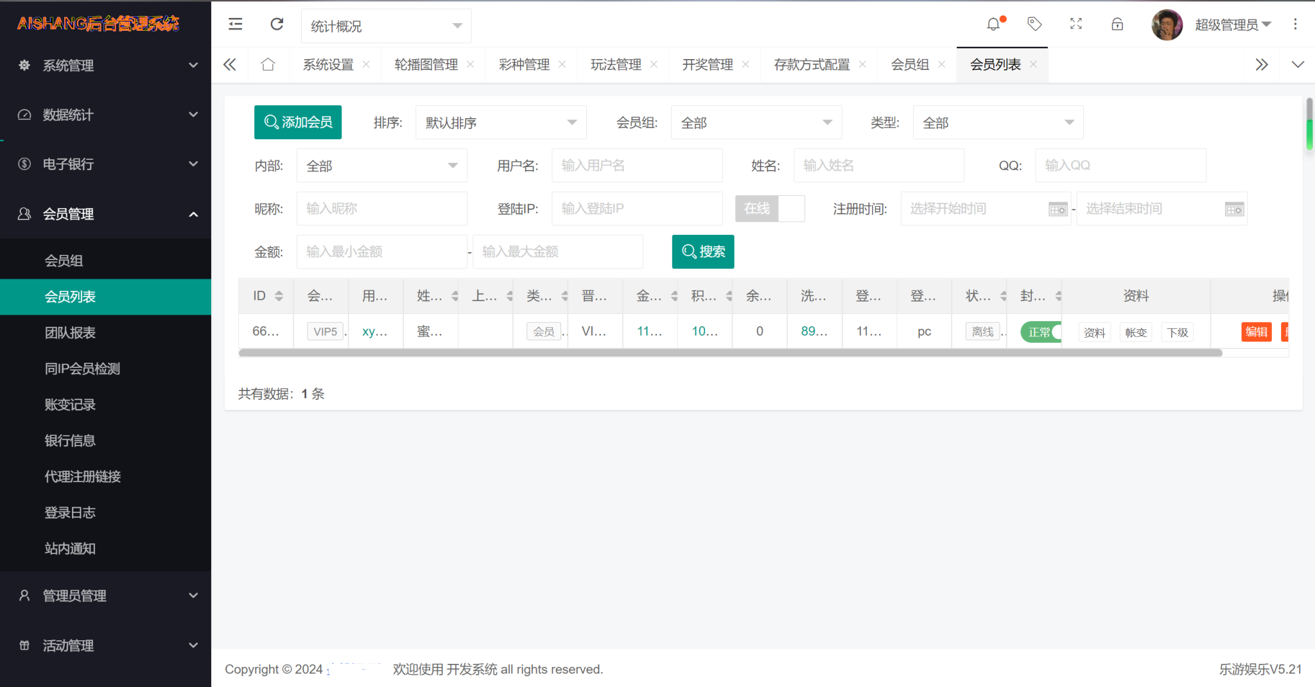The width and height of the screenshot is (1315, 687).
Task: Expand the 系统管理 sidebar menu
Action: tap(106, 65)
